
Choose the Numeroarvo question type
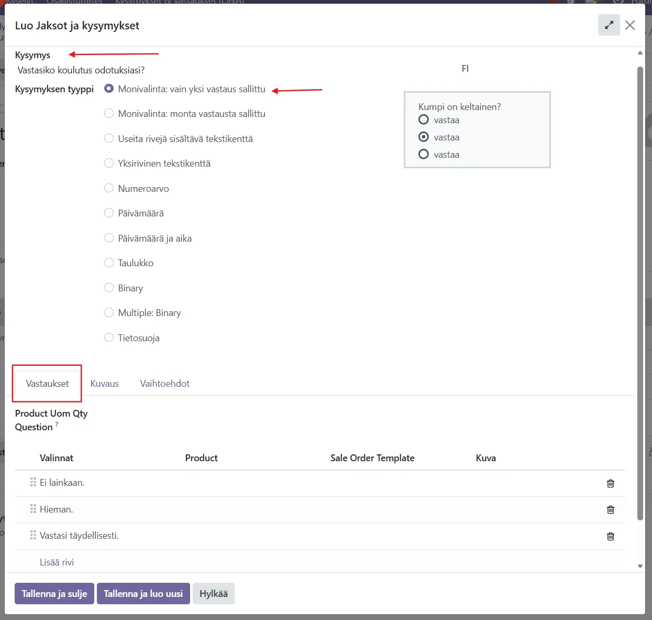[x=109, y=188]
